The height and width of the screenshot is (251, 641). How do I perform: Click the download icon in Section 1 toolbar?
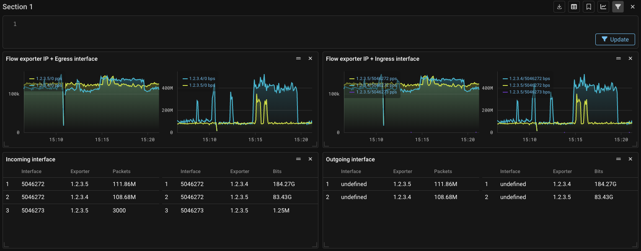coord(559,7)
